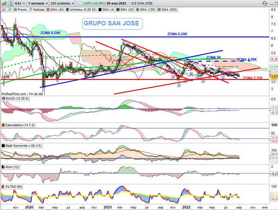Image resolution: width=278 pixels, height=210 pixels.
Task: Select the ZONA 5€ annotation
Action: 213,57
